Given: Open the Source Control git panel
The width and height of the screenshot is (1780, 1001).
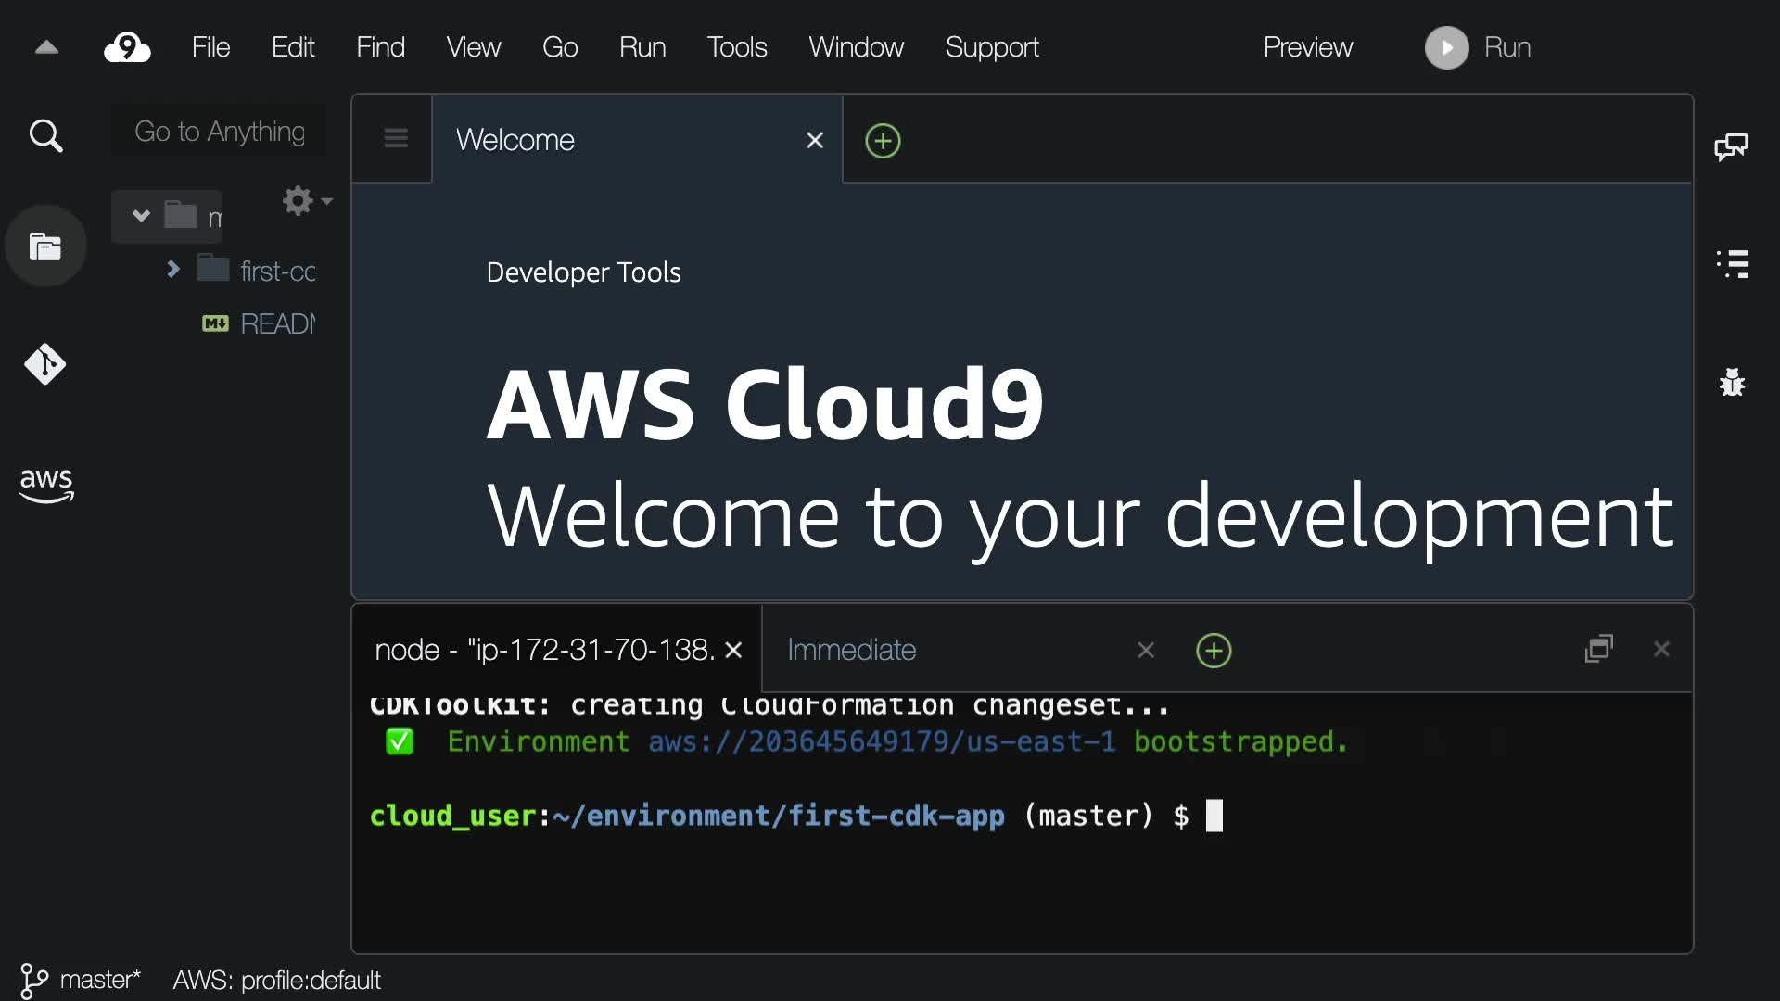Looking at the screenshot, I should click(45, 364).
